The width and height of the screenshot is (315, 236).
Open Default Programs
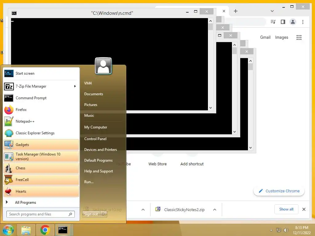tap(98, 160)
